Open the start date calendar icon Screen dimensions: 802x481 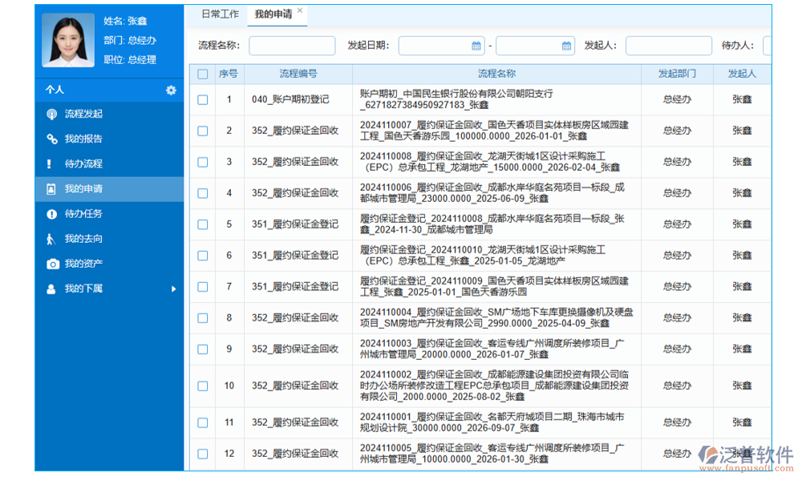coord(476,46)
